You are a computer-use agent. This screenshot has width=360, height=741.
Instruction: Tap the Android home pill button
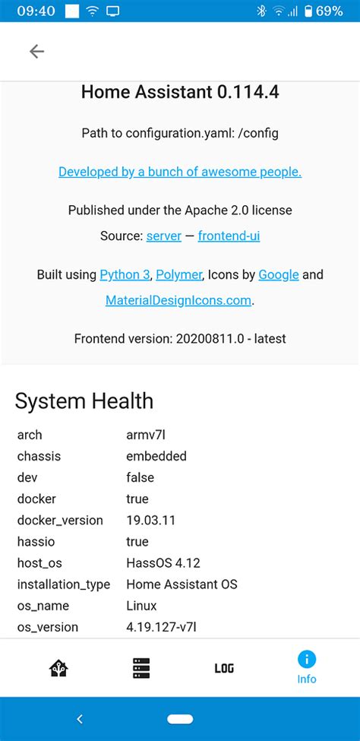coord(180,719)
